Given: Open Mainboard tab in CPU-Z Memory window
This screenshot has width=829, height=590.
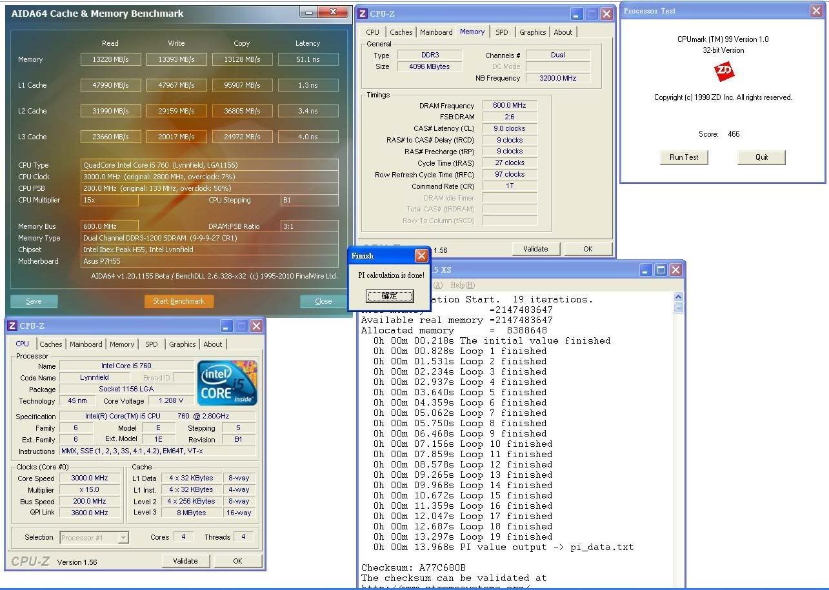Looking at the screenshot, I should point(436,32).
